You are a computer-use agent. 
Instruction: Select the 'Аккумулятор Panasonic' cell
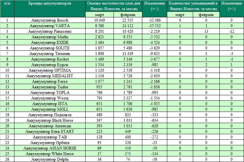50,31
